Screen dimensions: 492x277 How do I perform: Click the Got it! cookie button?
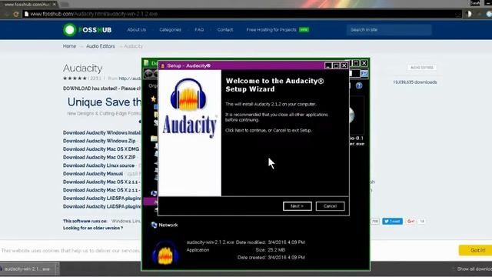pyautogui.click(x=476, y=250)
